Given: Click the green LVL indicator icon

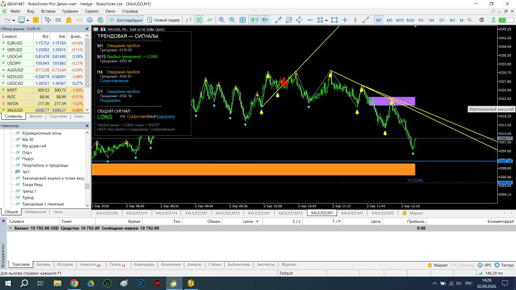Looking at the screenshot, I should click(x=493, y=20).
